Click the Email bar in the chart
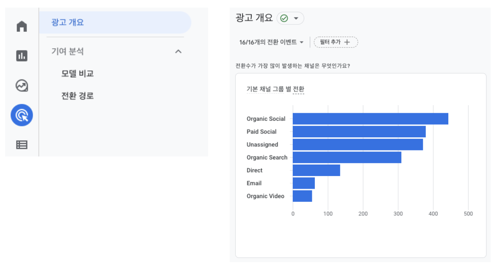500x268 pixels. click(x=303, y=183)
